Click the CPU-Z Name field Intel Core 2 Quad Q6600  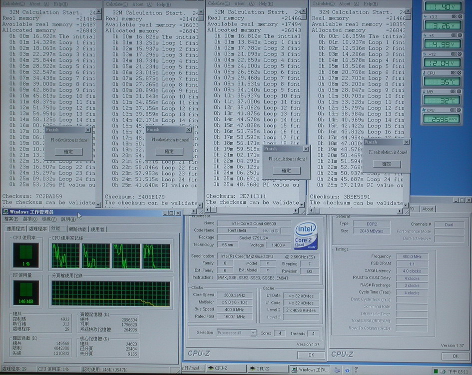(x=254, y=223)
